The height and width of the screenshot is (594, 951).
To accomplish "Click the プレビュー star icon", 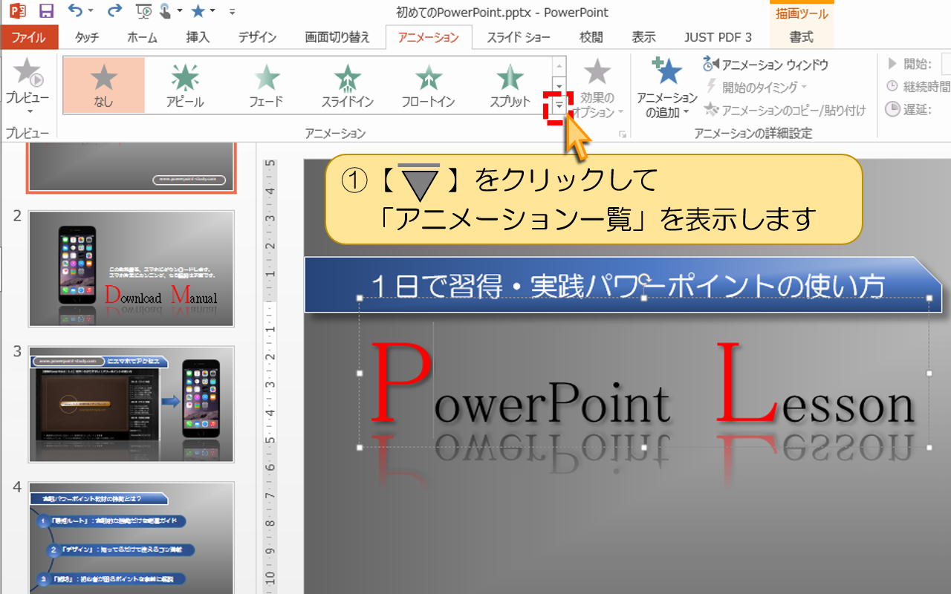I will tap(27, 72).
